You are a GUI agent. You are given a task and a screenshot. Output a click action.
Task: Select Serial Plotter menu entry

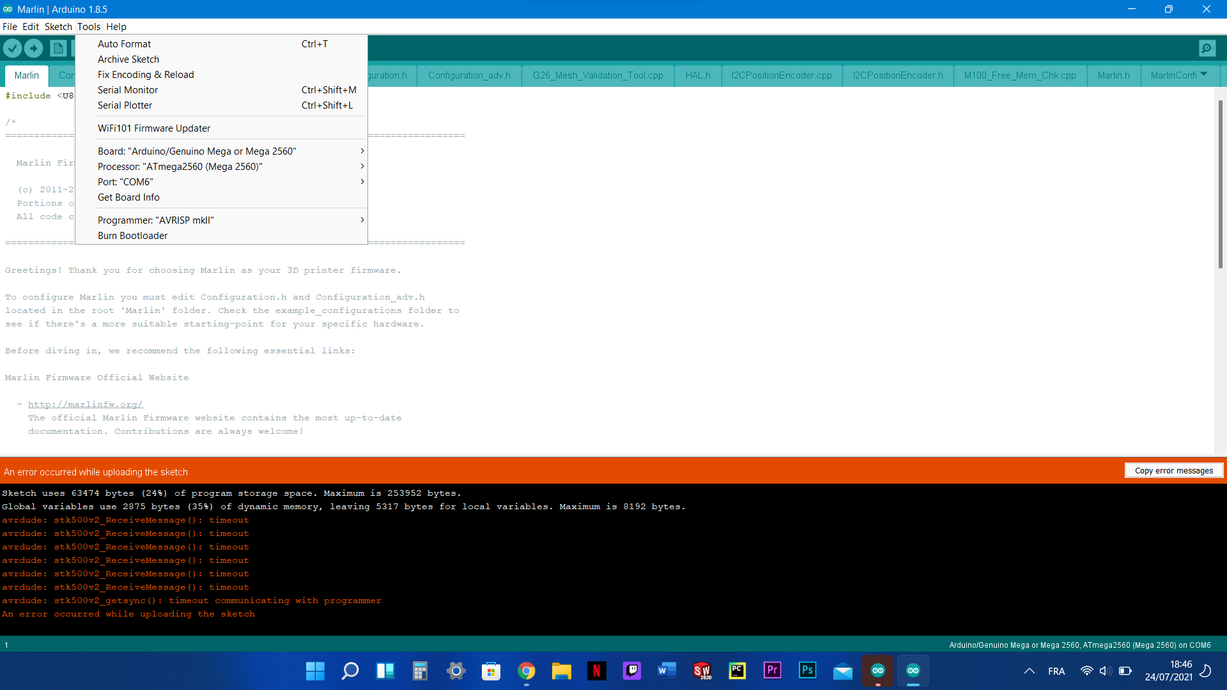125,105
